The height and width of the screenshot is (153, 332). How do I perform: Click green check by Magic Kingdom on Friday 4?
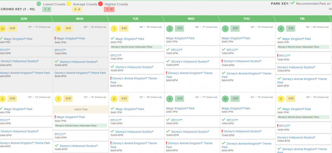pyautogui.click(x=279, y=38)
